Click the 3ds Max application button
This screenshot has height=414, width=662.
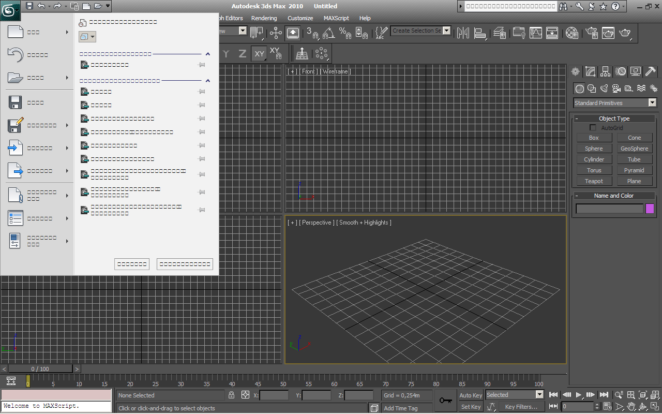pos(10,10)
